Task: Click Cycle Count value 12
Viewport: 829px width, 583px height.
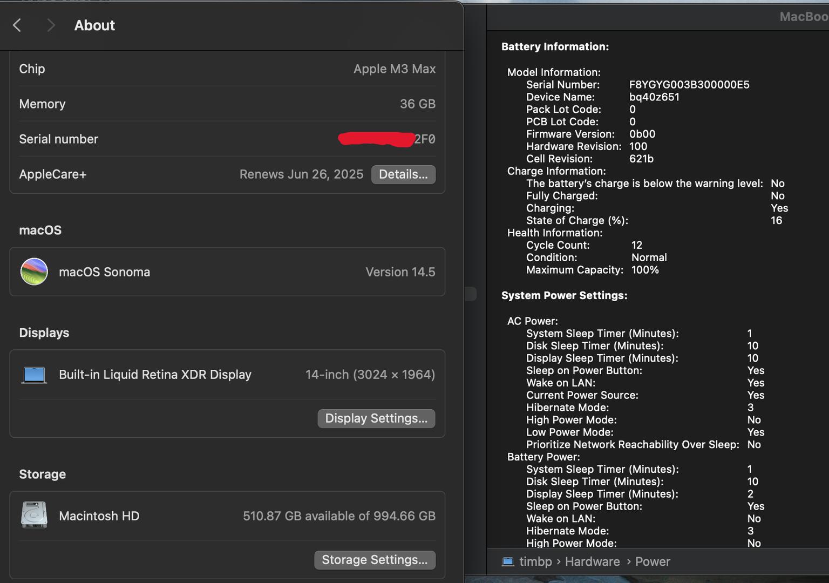Action: click(637, 245)
